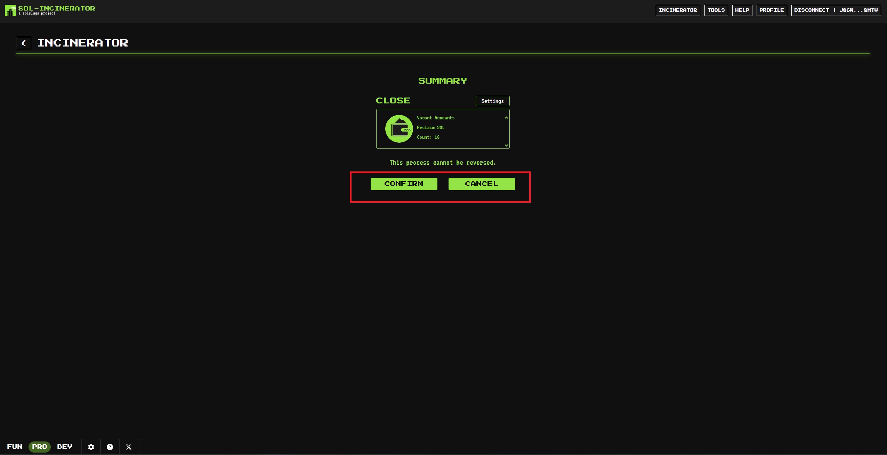This screenshot has height=455, width=887.
Task: Disconnect the connected wallet
Action: tap(836, 10)
